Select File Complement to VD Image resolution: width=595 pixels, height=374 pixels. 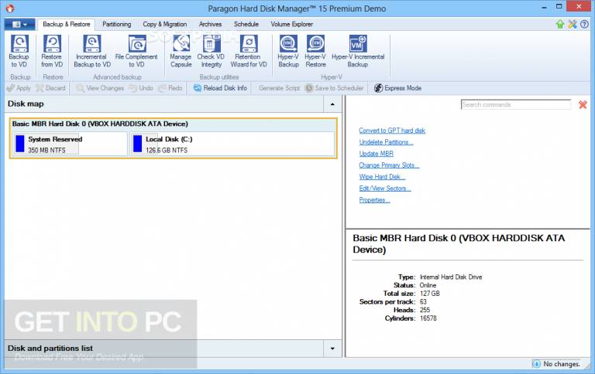[136, 51]
